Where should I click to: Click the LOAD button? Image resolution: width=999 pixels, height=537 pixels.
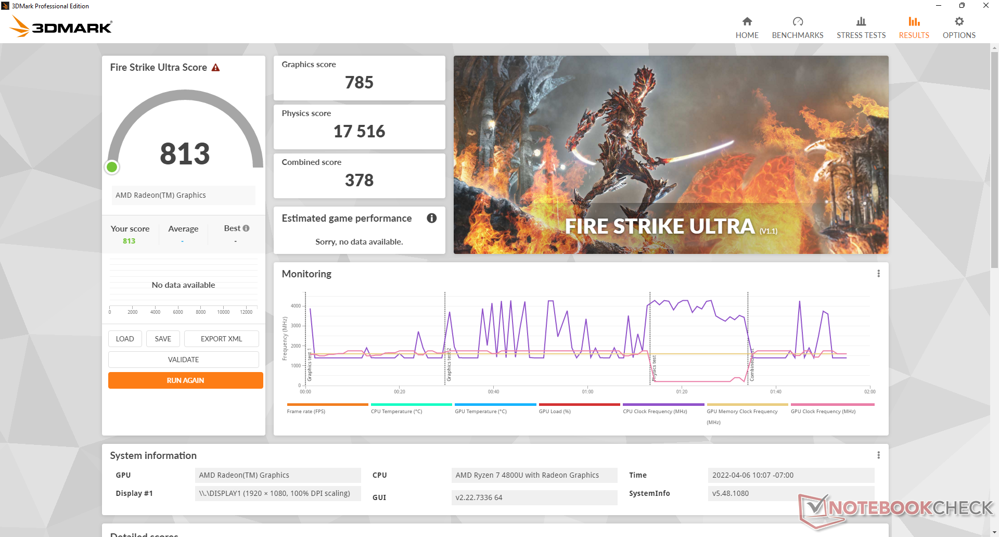(x=124, y=339)
